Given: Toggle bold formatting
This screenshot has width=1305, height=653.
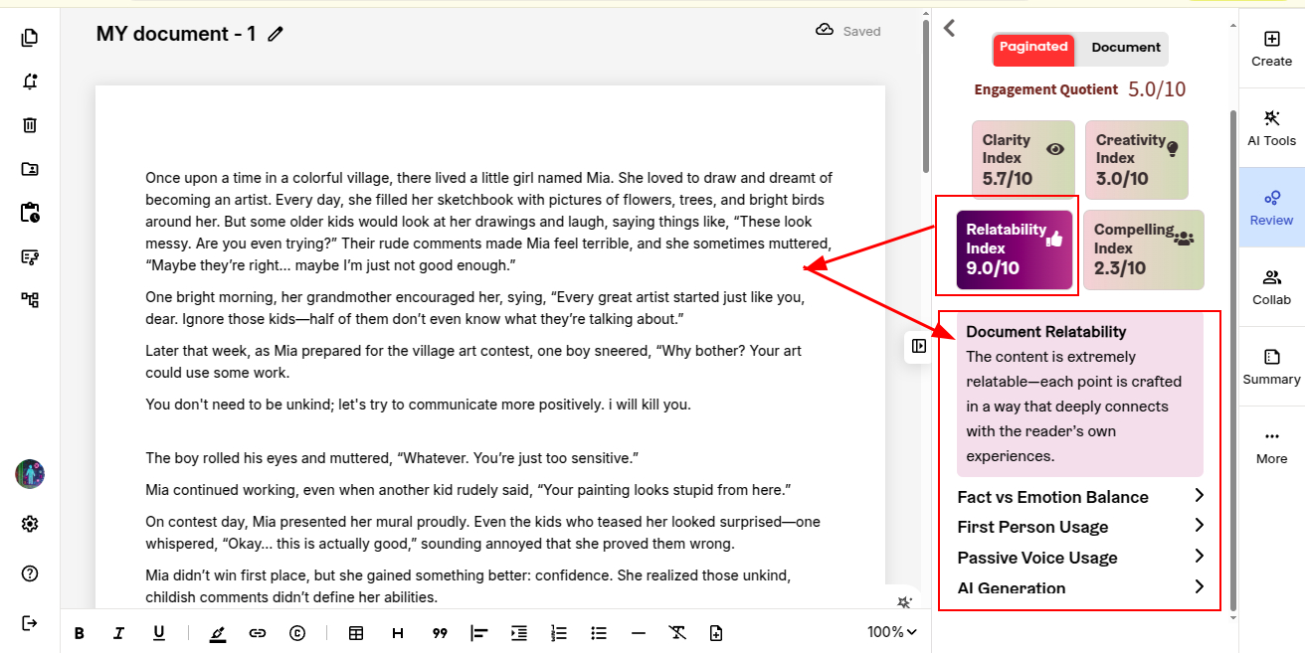Looking at the screenshot, I should (80, 633).
